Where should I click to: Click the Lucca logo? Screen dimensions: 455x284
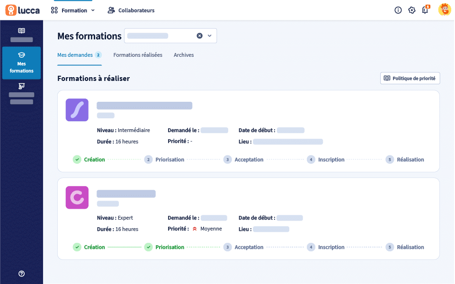pos(22,10)
